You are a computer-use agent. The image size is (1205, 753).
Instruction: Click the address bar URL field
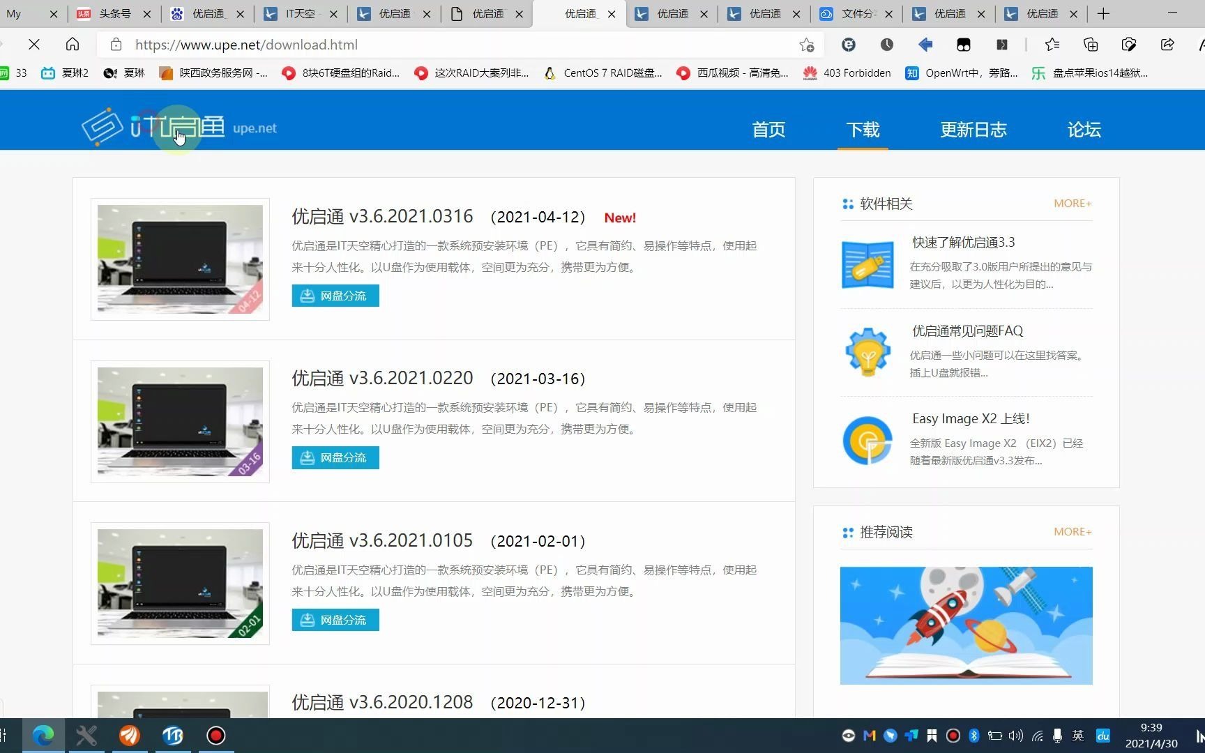click(460, 45)
